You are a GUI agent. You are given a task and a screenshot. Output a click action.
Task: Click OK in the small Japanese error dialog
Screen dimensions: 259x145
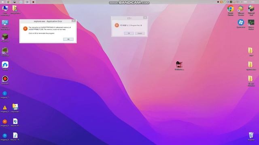(129, 33)
